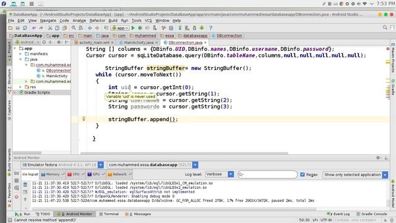
Task: Click the Navigate Forward arrow icon
Action: (97, 28)
